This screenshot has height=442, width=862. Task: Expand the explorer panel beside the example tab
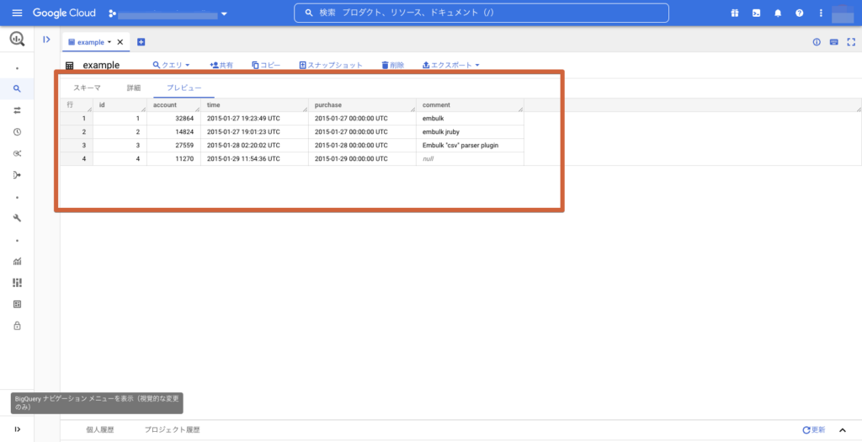pos(46,40)
